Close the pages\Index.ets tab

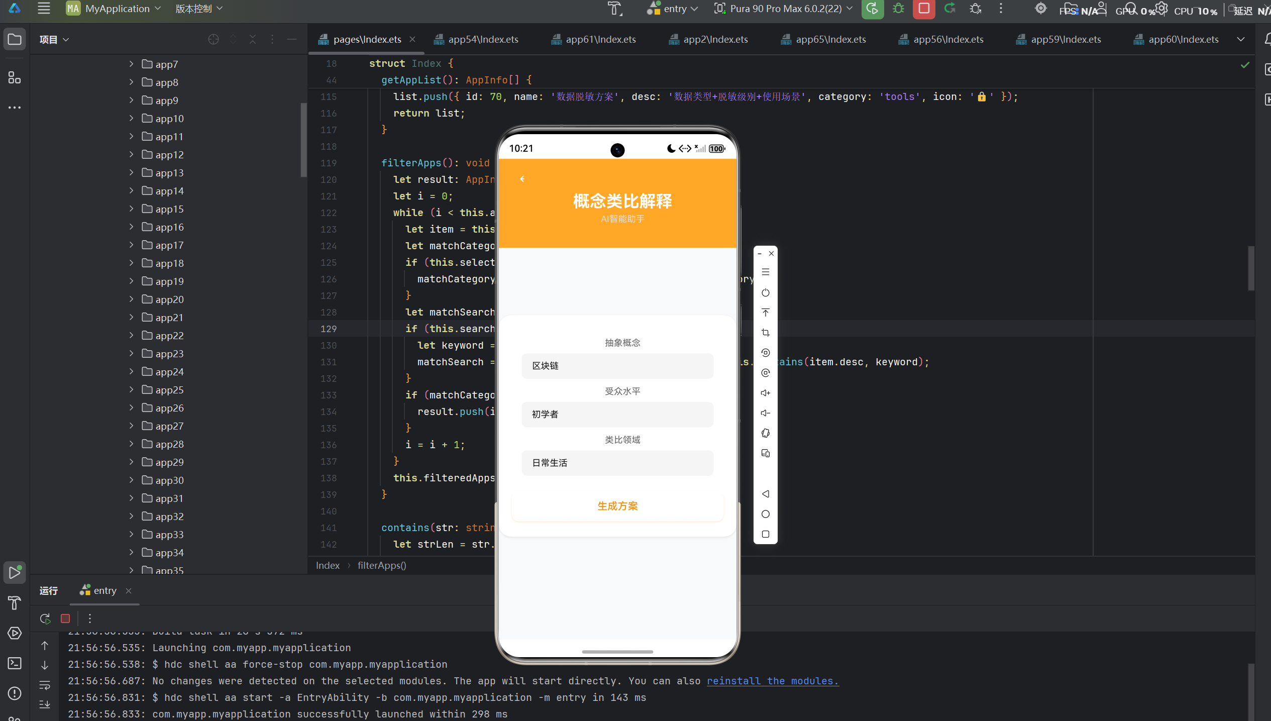click(412, 39)
